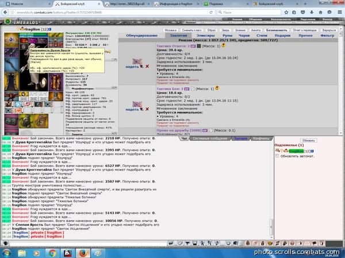Collapse the Модификаторы stats section
Image resolution: width=345 pixels, height=258 pixels.
pos(67,88)
